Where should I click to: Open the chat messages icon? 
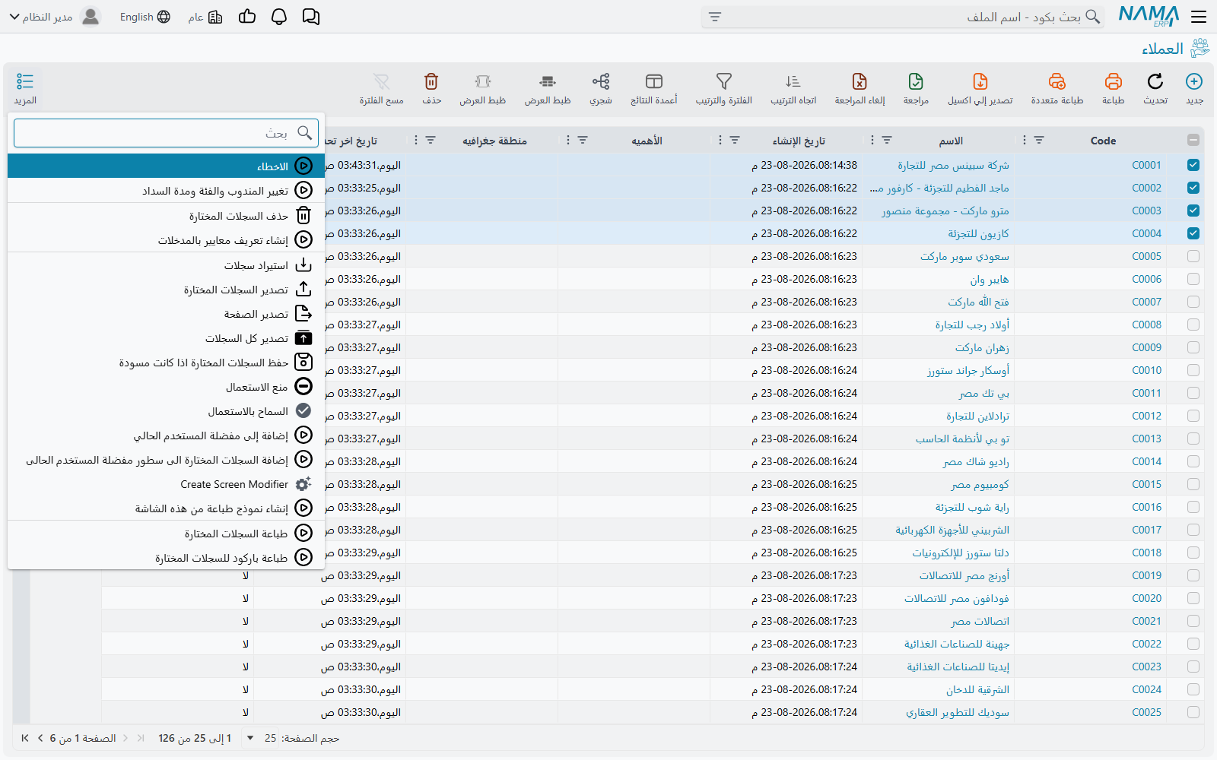[x=311, y=17]
